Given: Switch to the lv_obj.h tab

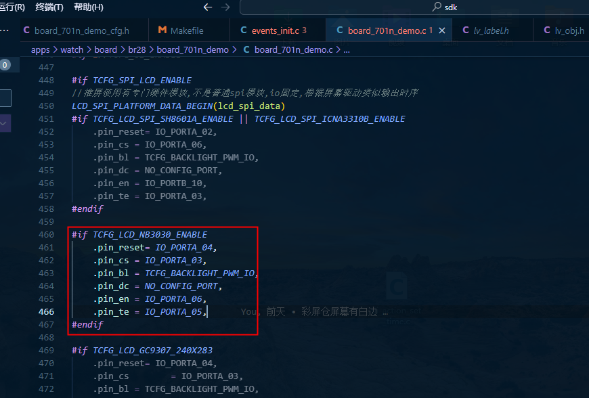Looking at the screenshot, I should (x=561, y=30).
